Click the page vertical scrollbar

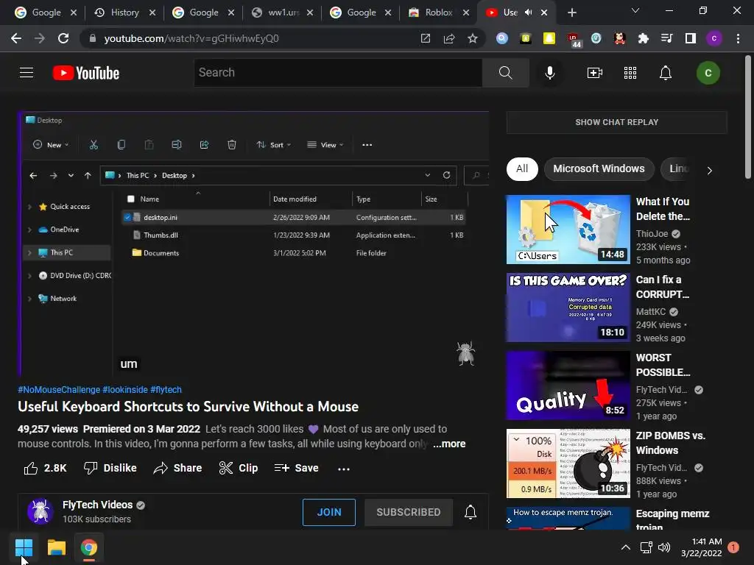click(x=748, y=117)
